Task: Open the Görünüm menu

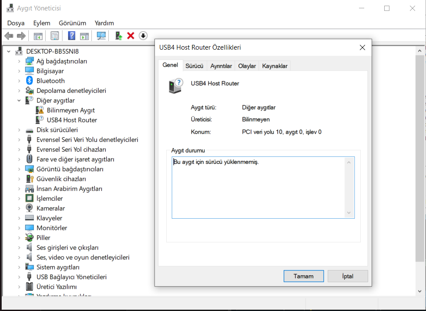Action: [72, 23]
